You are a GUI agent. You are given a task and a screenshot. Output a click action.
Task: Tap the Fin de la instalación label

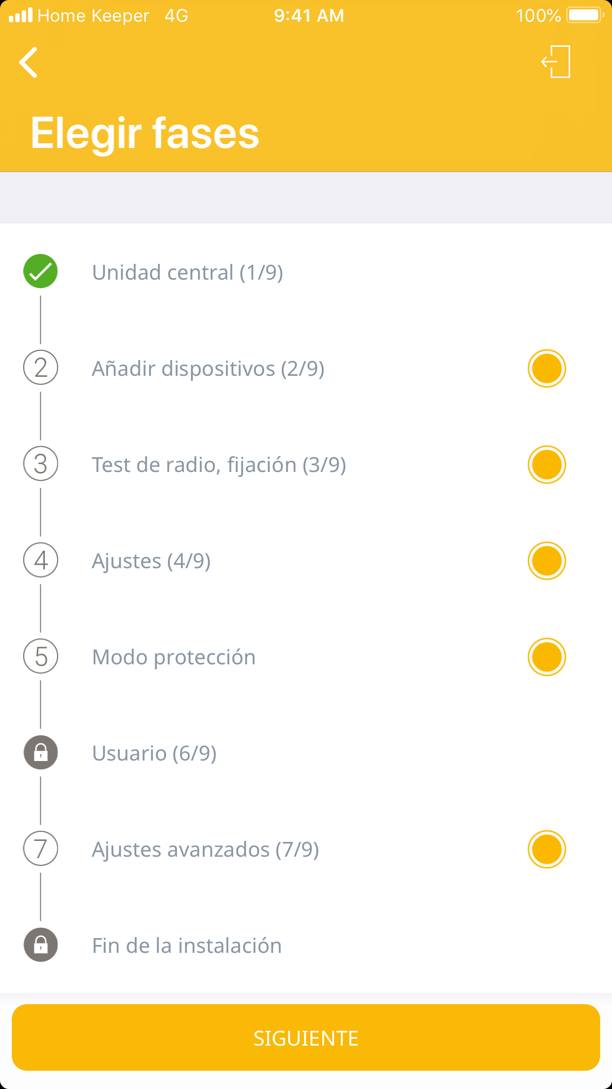click(187, 945)
